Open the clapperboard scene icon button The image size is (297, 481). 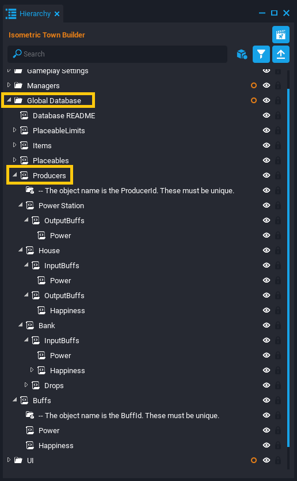(x=281, y=35)
